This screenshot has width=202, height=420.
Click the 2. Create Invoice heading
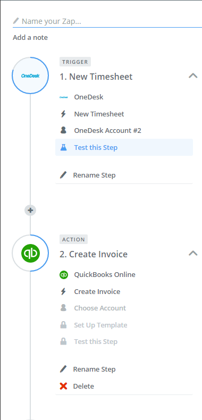[94, 254]
